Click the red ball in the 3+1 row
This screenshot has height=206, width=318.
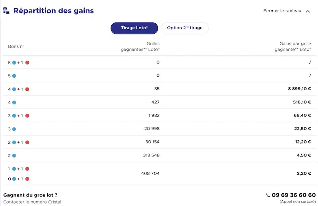[x=27, y=116]
